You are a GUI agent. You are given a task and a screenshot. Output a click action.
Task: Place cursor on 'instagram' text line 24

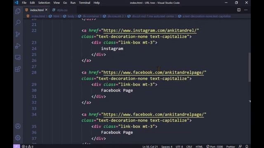112,49
